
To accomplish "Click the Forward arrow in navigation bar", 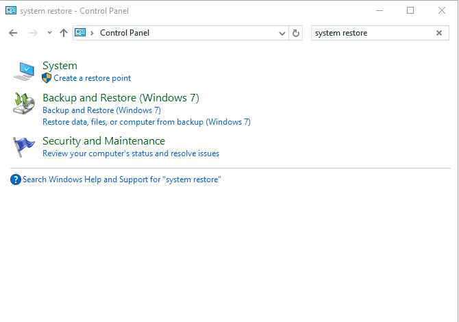I will (x=33, y=33).
